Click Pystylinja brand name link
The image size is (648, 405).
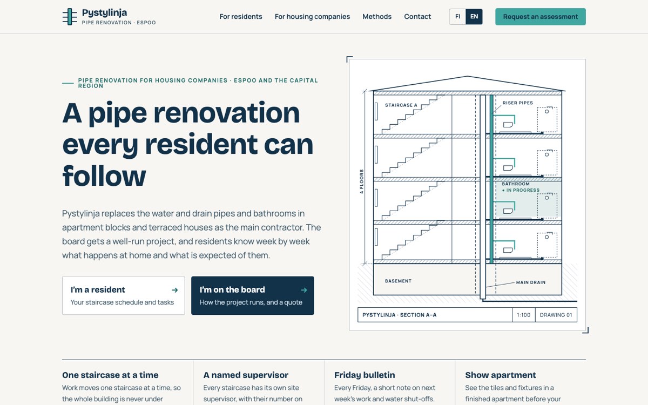(x=105, y=12)
